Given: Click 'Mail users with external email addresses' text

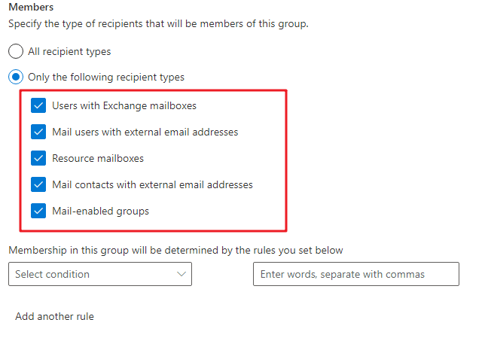Looking at the screenshot, I should coord(145,132).
